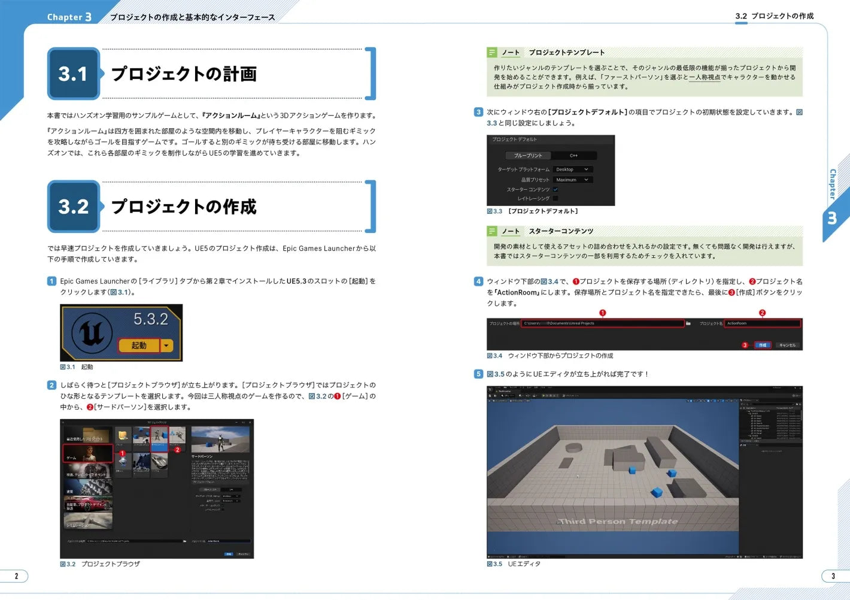Select the red-outlined サードパーソン template icon

point(159,439)
